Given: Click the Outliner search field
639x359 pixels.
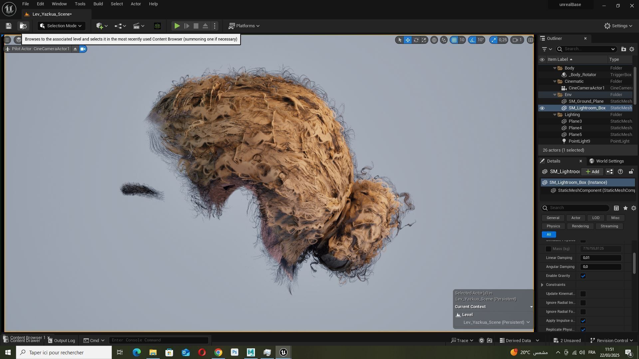Looking at the screenshot, I should click(x=586, y=49).
